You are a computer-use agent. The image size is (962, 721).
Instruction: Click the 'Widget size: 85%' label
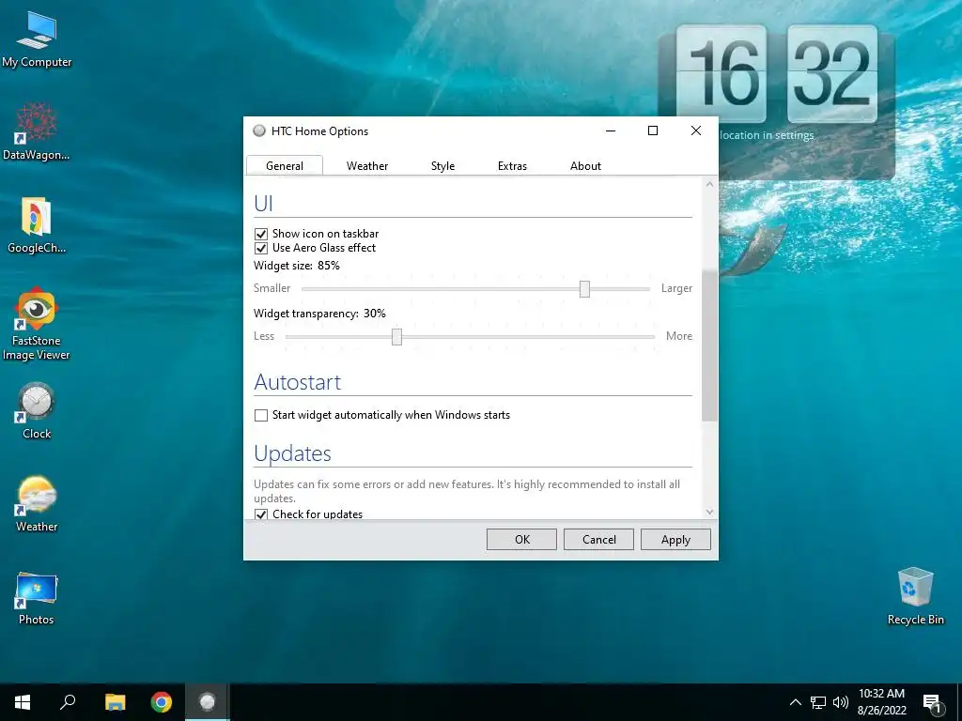coord(296,266)
